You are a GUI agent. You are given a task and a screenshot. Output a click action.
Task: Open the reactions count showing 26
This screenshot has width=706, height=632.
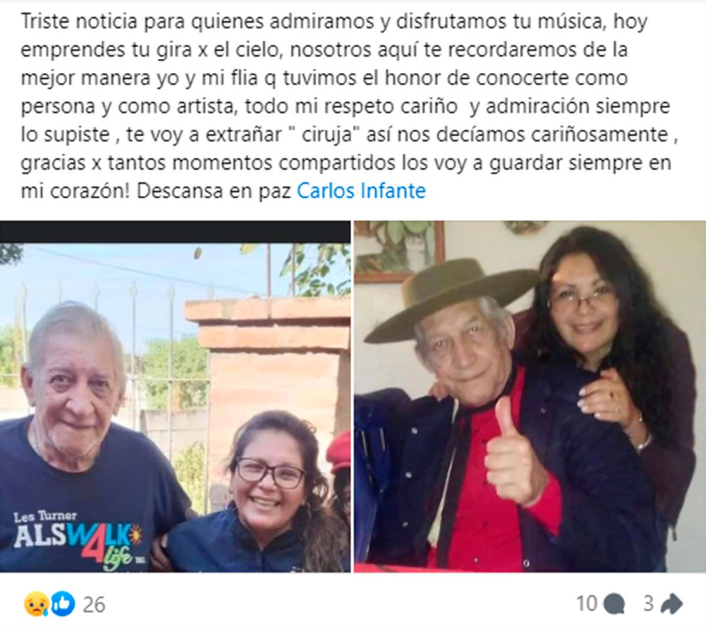[x=94, y=604]
